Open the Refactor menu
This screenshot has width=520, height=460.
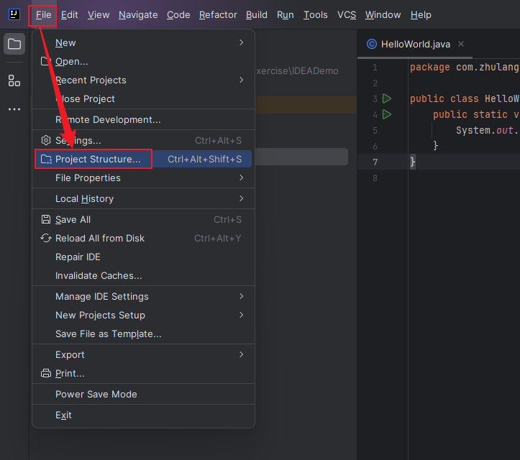click(x=218, y=14)
